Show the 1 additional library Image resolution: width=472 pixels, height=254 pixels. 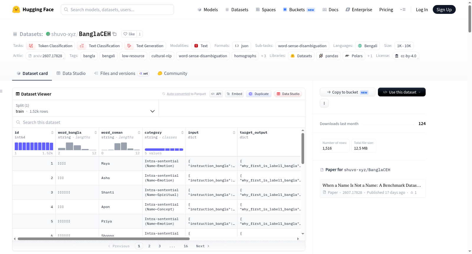pyautogui.click(x=370, y=56)
